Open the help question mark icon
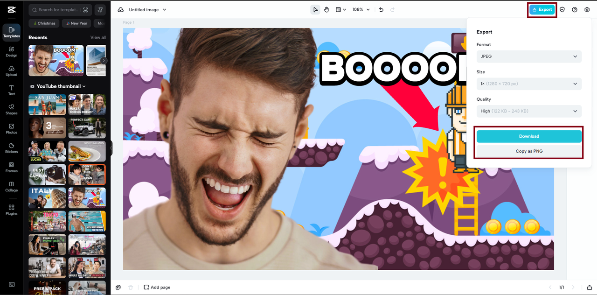Viewport: 597px width, 295px height. [575, 10]
